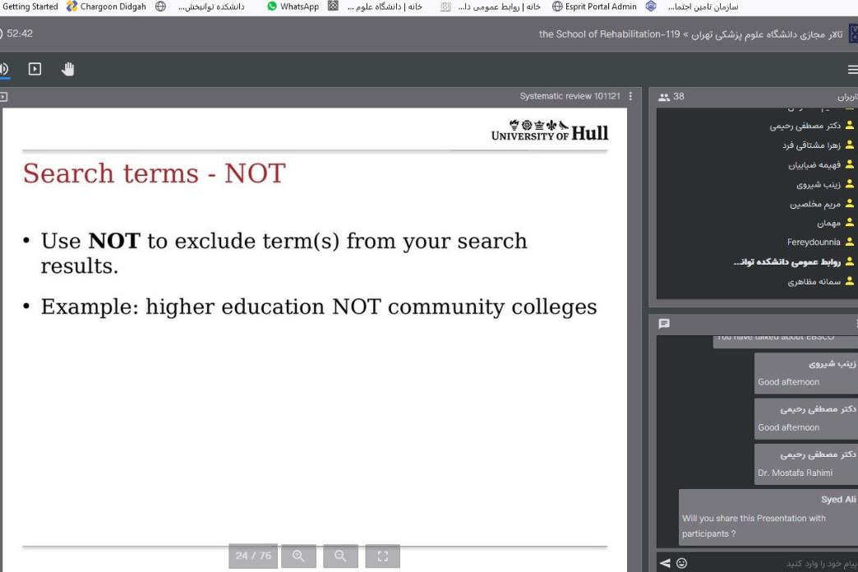
Task: Click the 24 / 76 page indicator
Action: coord(253,556)
